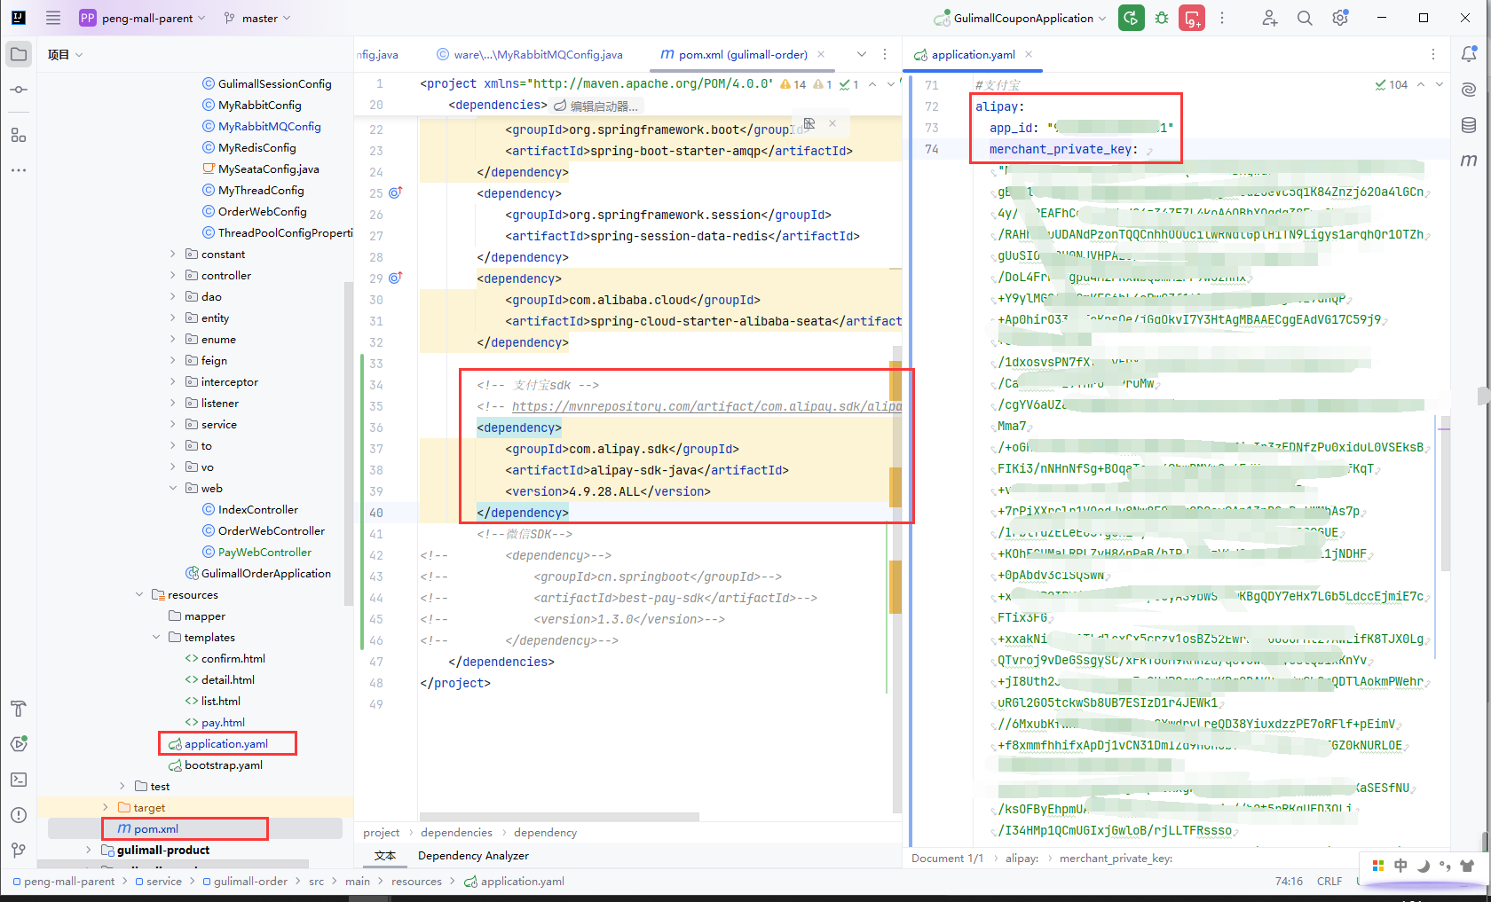The width and height of the screenshot is (1491, 902).
Task: Open the Problems tool window icon
Action: point(19,815)
